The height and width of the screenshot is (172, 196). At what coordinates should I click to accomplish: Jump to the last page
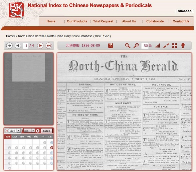[x=49, y=46]
